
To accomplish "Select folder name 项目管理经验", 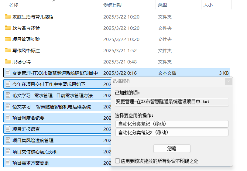I will pyautogui.click(x=26, y=39).
